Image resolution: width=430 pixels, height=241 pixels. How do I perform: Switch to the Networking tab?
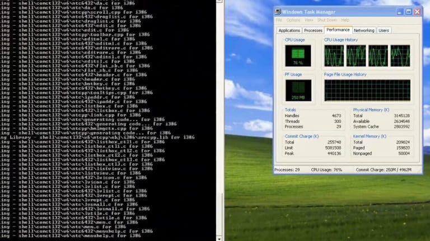click(364, 31)
